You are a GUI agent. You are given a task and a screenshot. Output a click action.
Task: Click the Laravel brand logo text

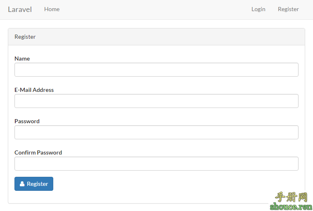[20, 9]
